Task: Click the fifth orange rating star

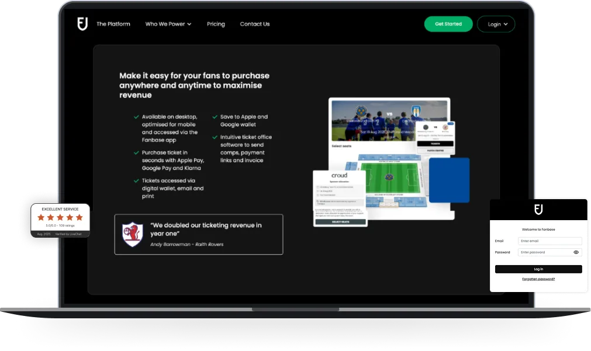Action: pos(80,218)
